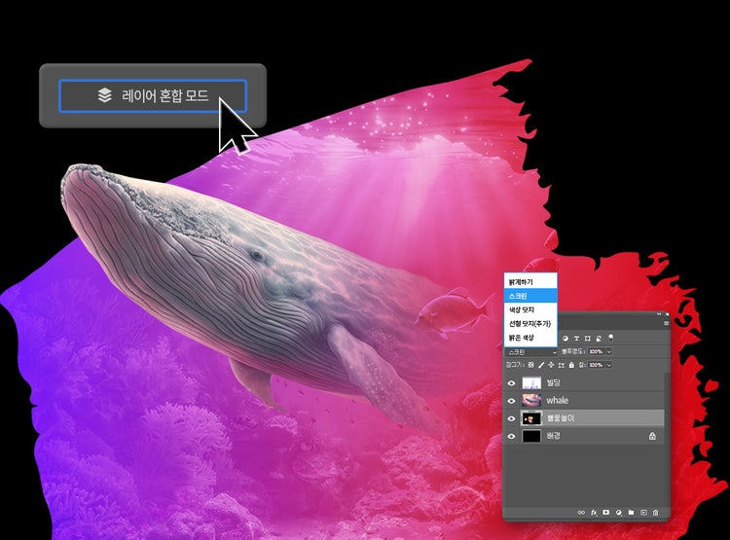Click the 빌딩 layer thumbnail

coord(531,383)
